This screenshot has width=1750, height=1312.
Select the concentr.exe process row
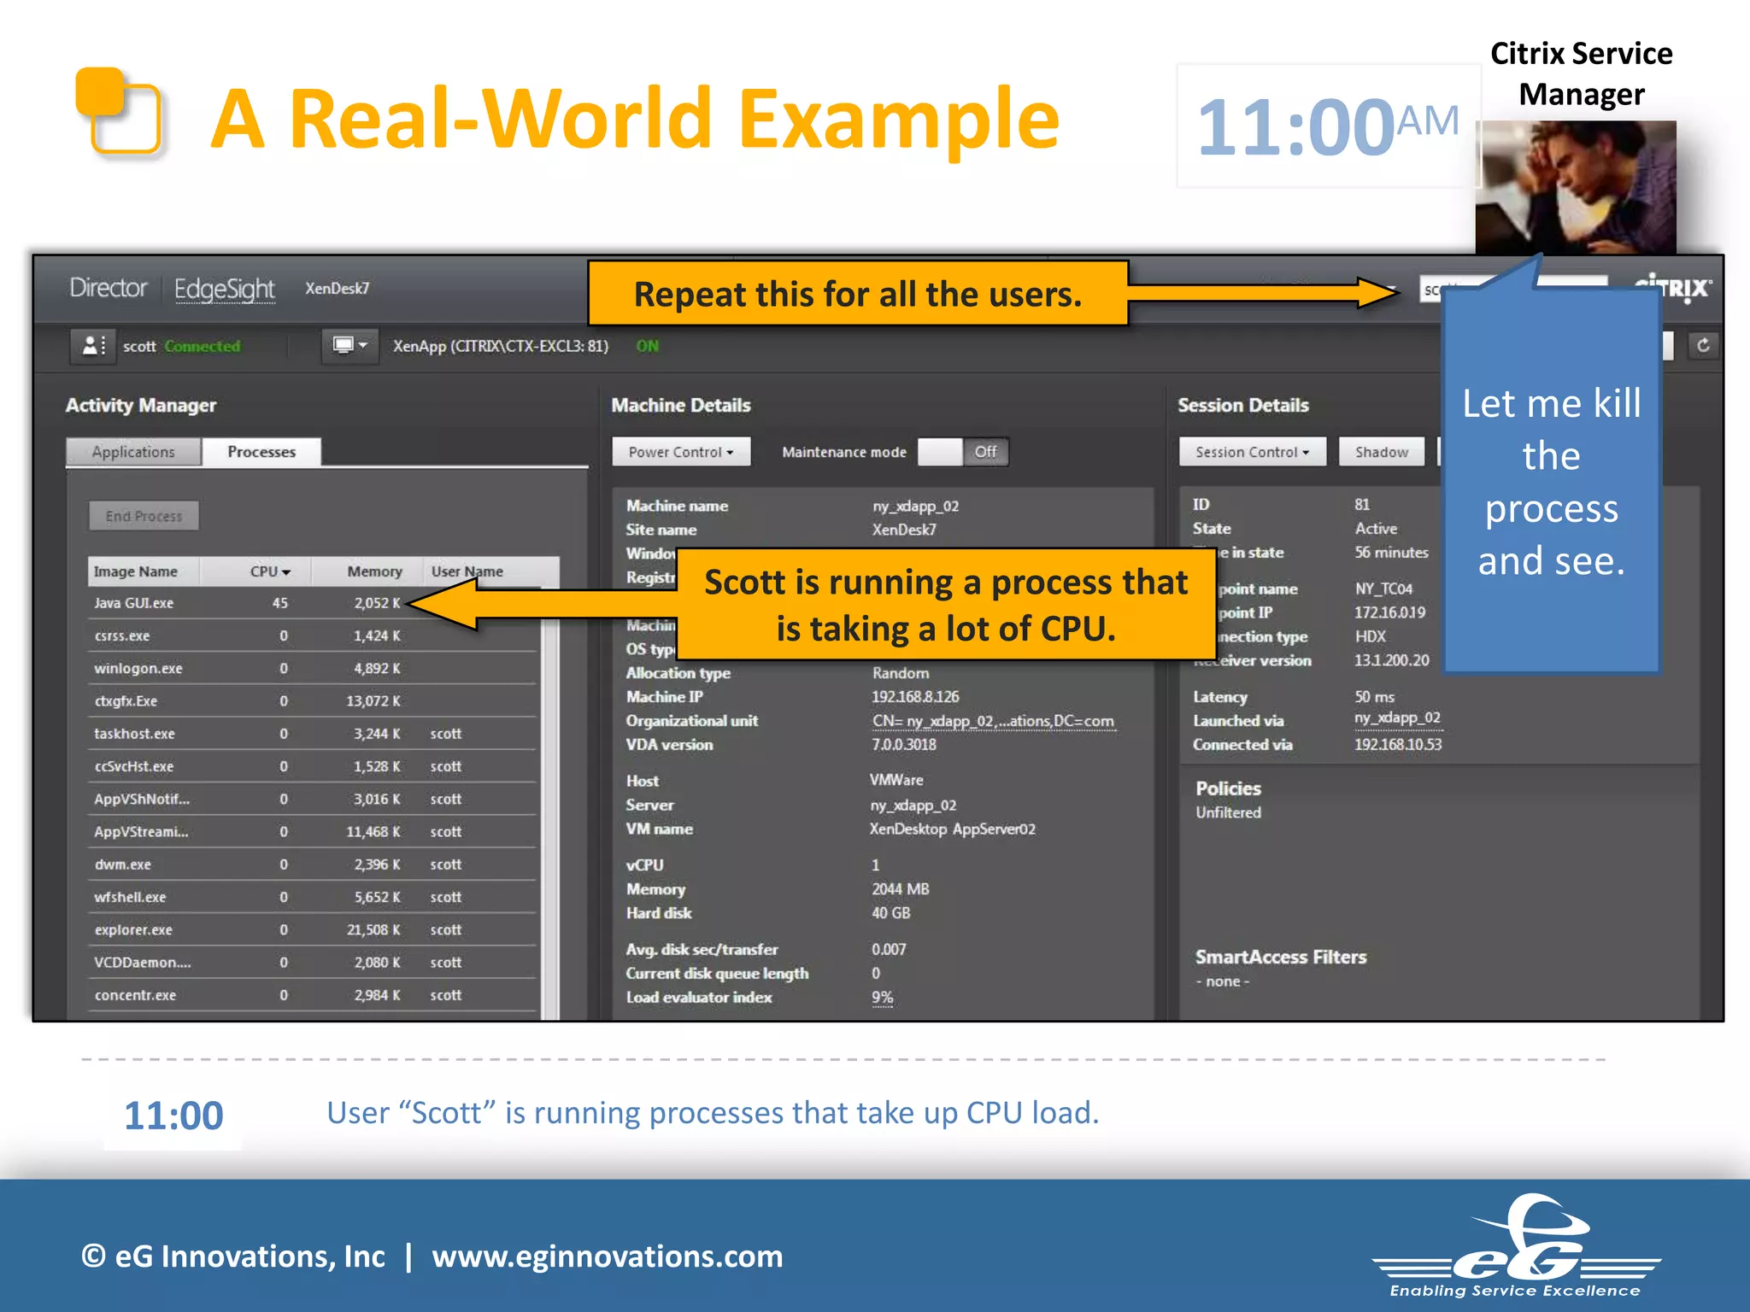tap(313, 995)
